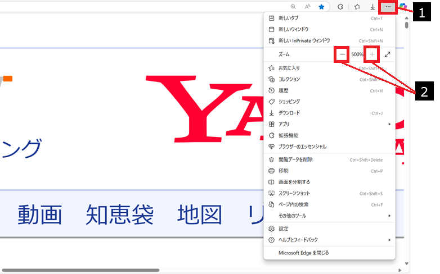Select 新しいタブ menu item
Viewport: 440px width, 274px height.
pyautogui.click(x=329, y=18)
